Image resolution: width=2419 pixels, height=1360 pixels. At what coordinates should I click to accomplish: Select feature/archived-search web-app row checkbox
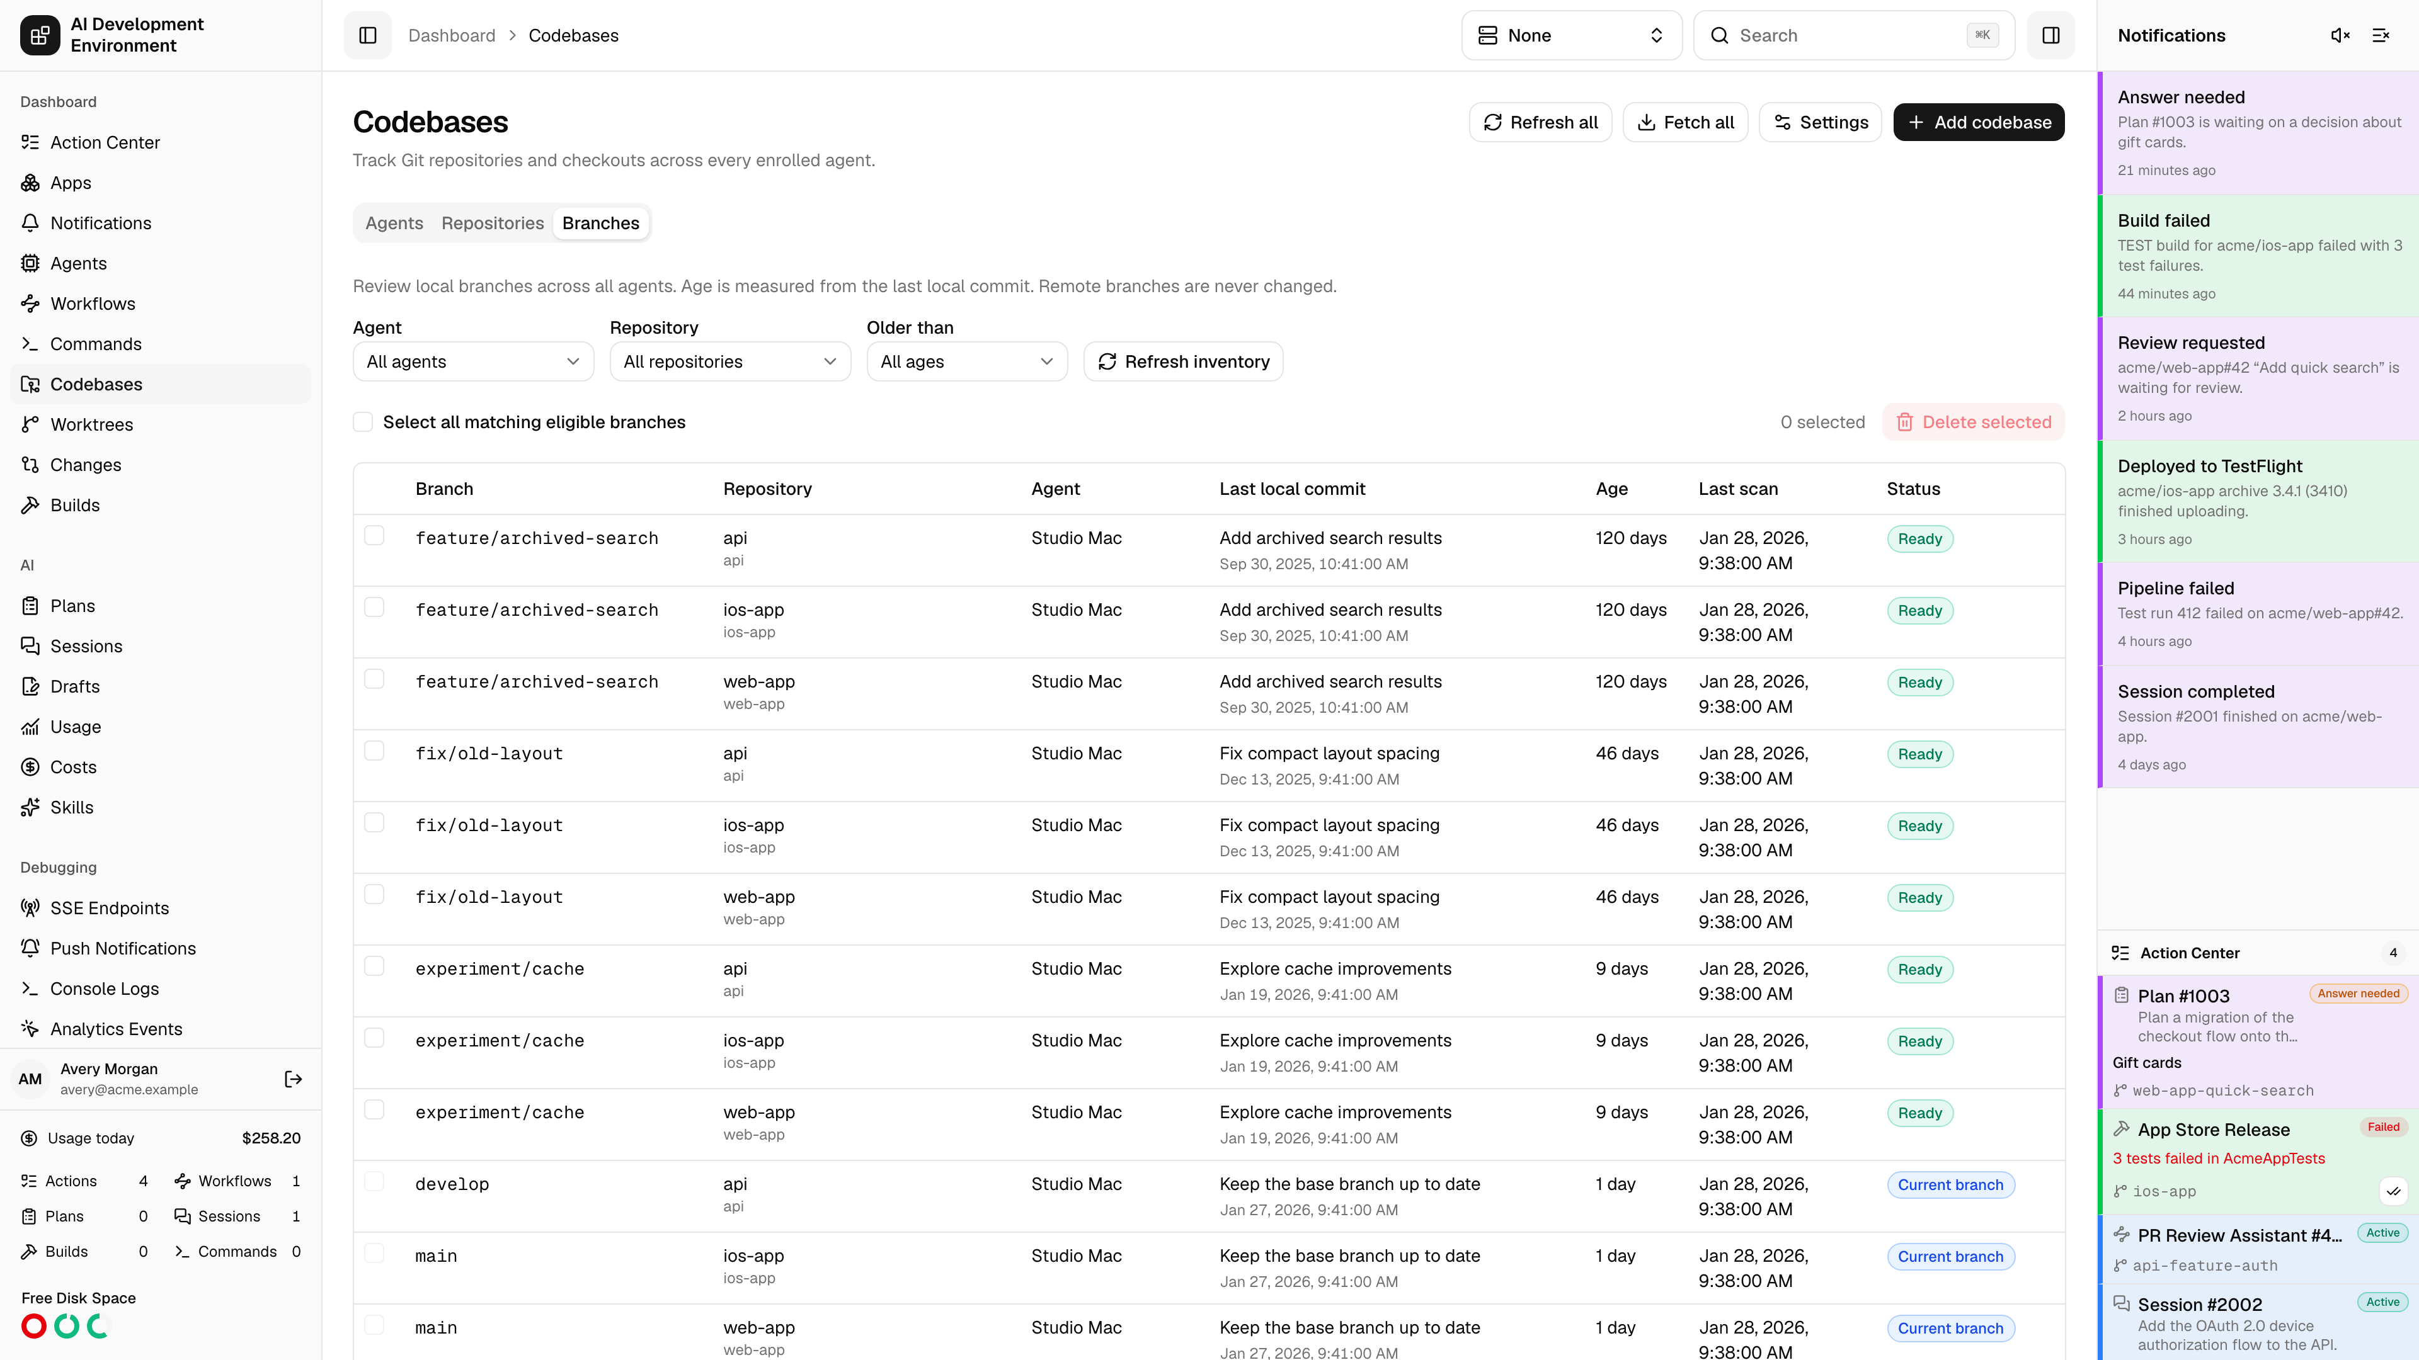pos(374,679)
